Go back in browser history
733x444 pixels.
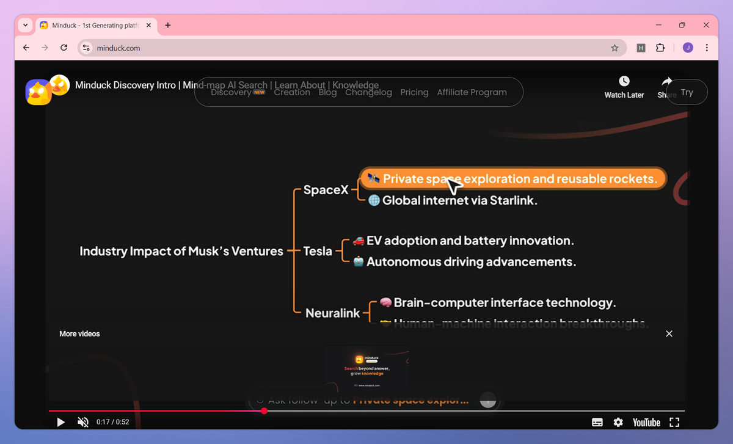pos(26,48)
